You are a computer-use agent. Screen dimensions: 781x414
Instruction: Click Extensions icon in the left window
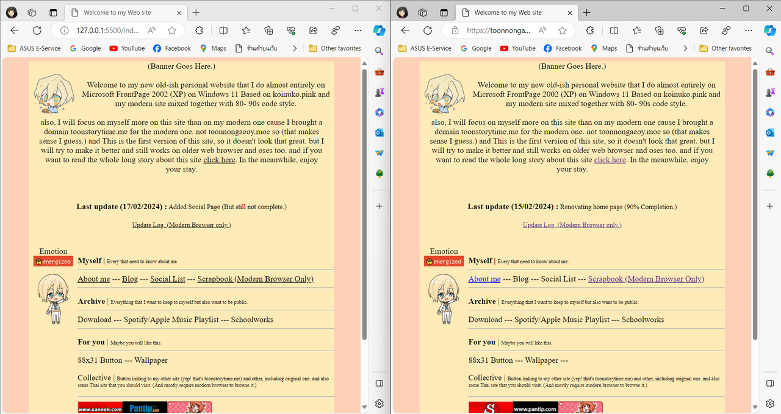click(200, 30)
